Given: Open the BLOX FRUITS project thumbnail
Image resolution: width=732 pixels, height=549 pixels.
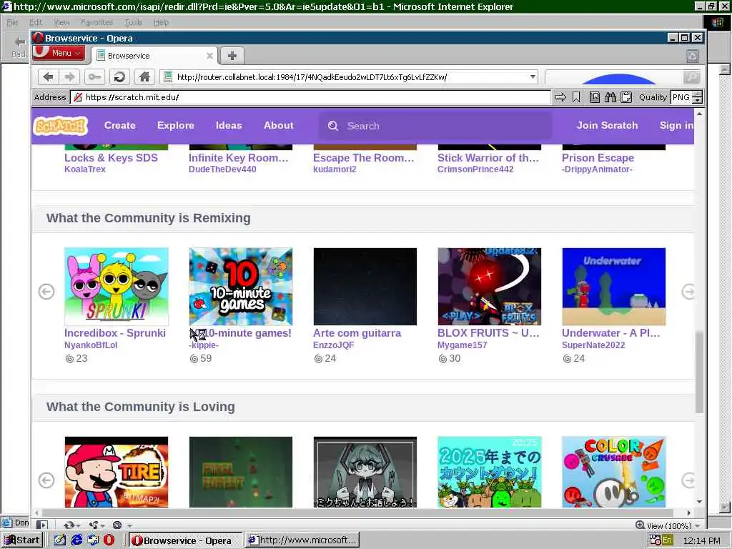Looking at the screenshot, I should [x=489, y=287].
